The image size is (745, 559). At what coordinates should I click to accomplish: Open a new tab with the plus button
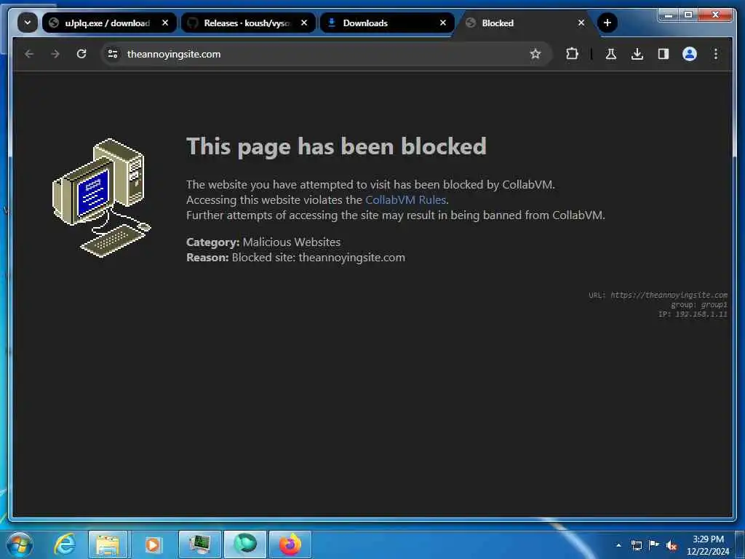(607, 23)
